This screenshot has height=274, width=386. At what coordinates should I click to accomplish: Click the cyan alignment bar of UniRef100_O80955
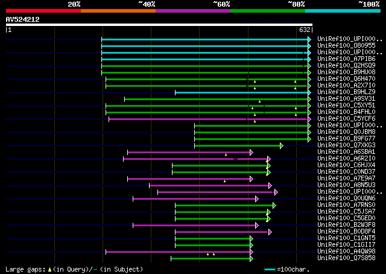205,46
